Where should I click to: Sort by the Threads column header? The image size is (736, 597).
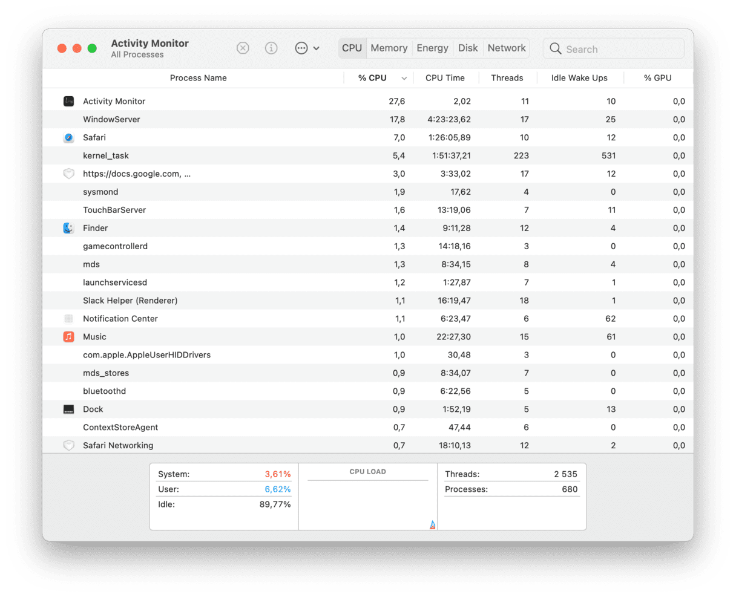507,78
